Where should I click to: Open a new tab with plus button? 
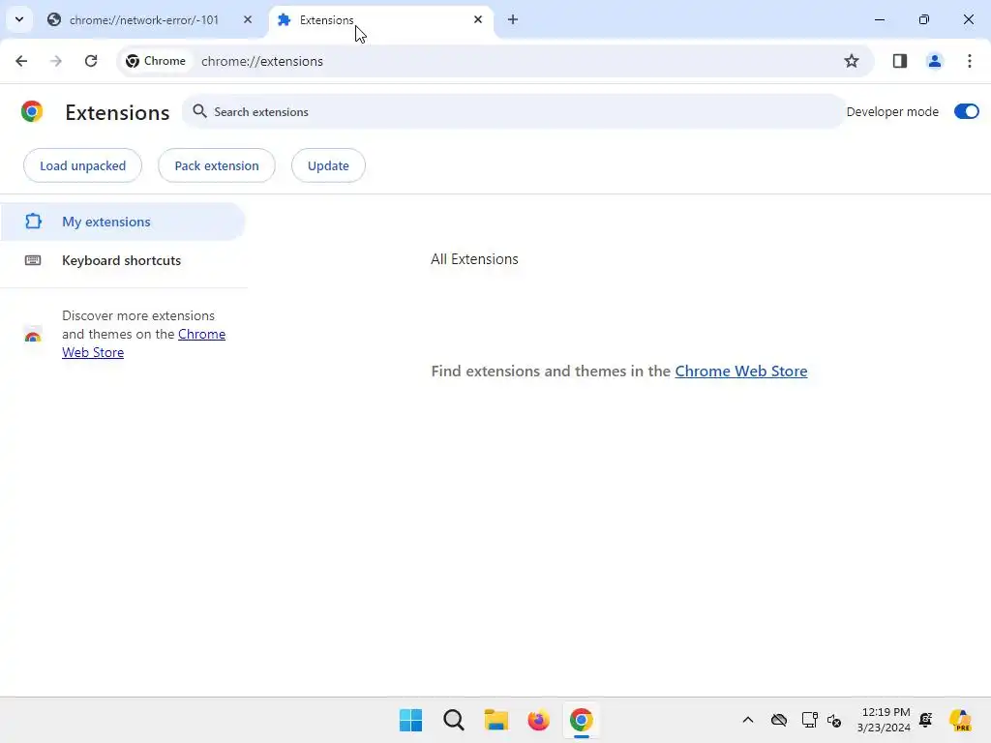[x=513, y=19]
